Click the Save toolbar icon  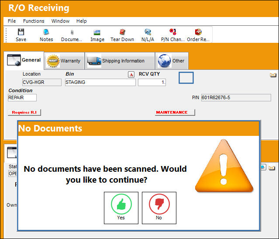[21, 32]
